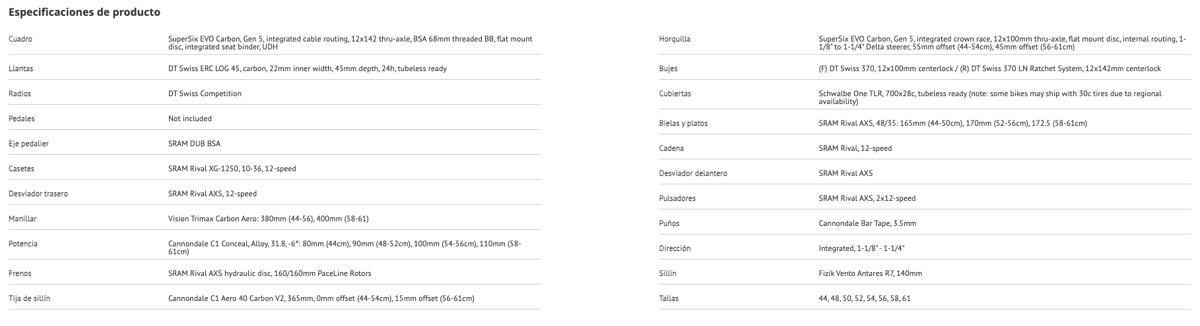Click the 'Frenos' spec label

pos(20,273)
